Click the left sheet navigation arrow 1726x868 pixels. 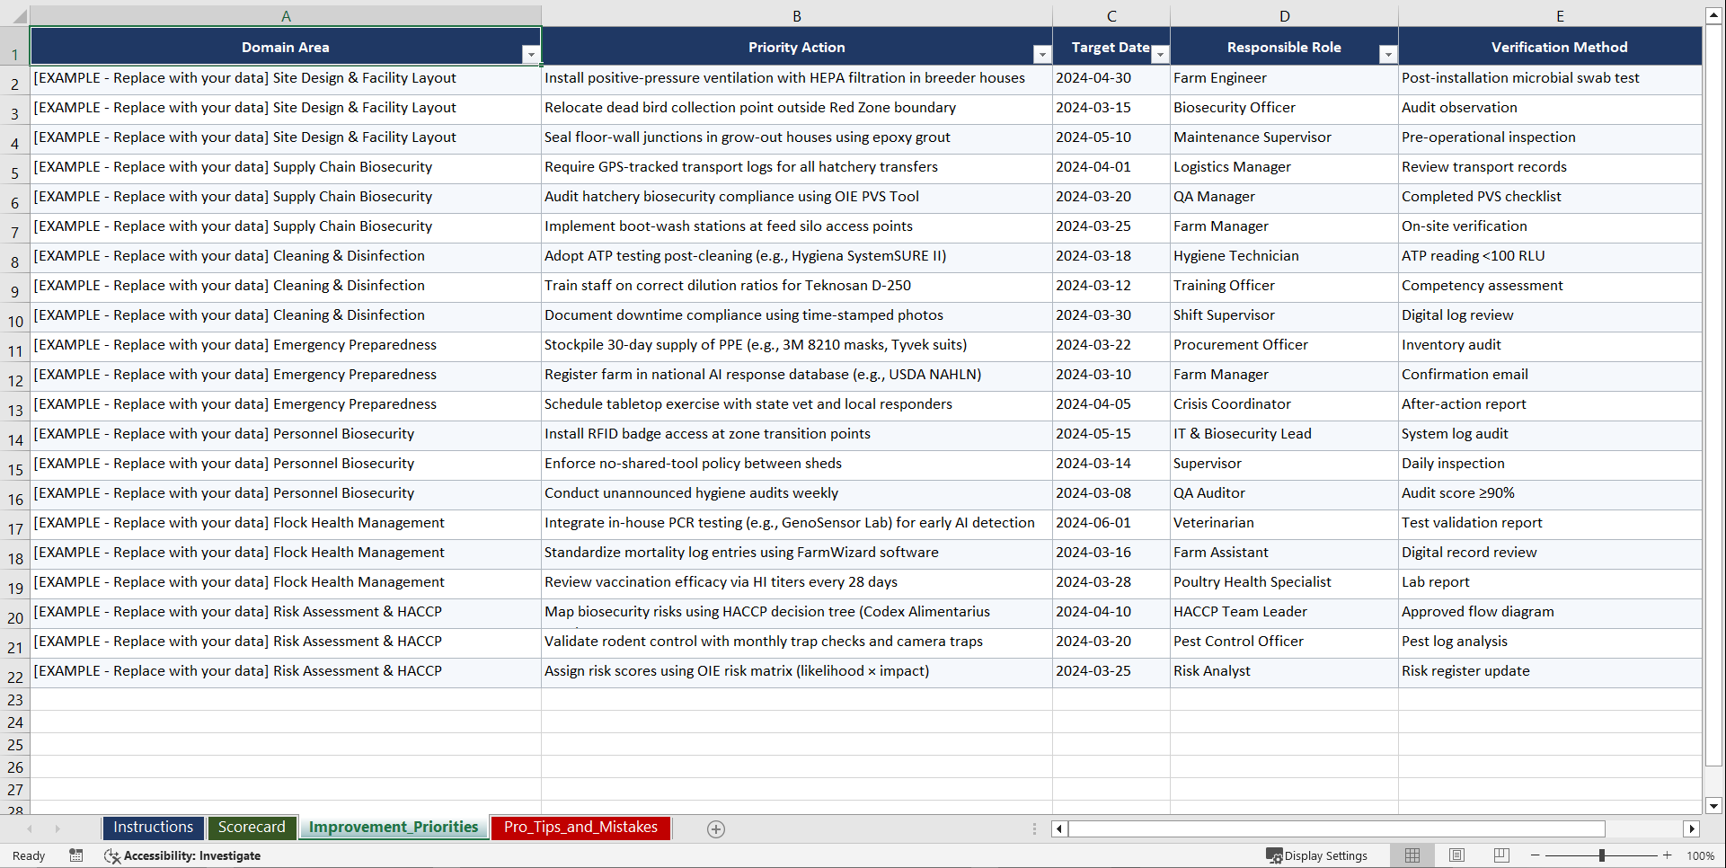tap(31, 828)
